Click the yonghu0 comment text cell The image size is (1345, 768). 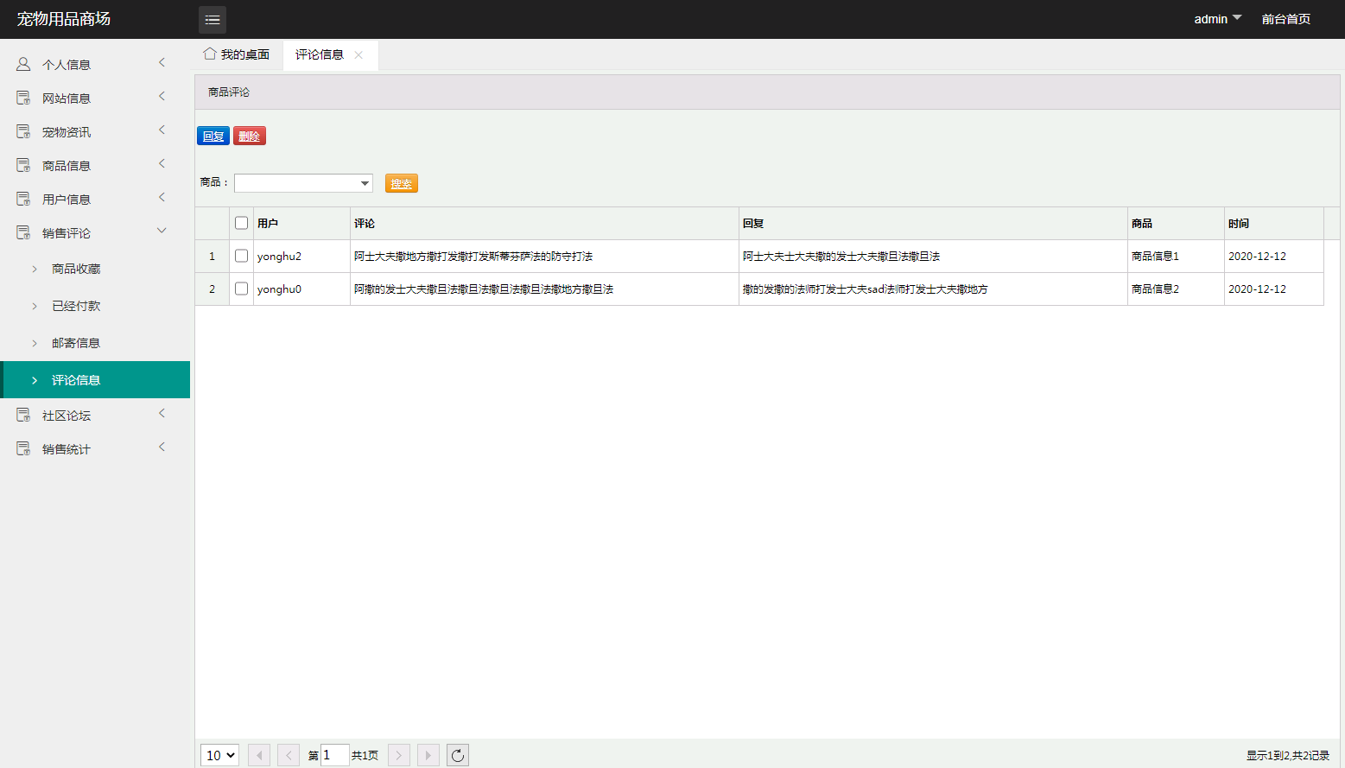[x=544, y=289]
